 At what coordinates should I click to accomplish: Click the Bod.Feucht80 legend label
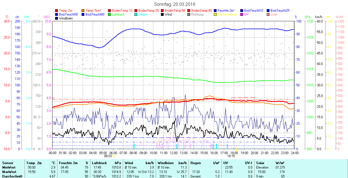(x=95, y=14)
